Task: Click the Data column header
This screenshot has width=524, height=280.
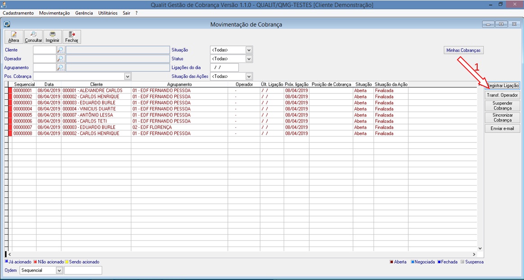Action: pos(49,84)
